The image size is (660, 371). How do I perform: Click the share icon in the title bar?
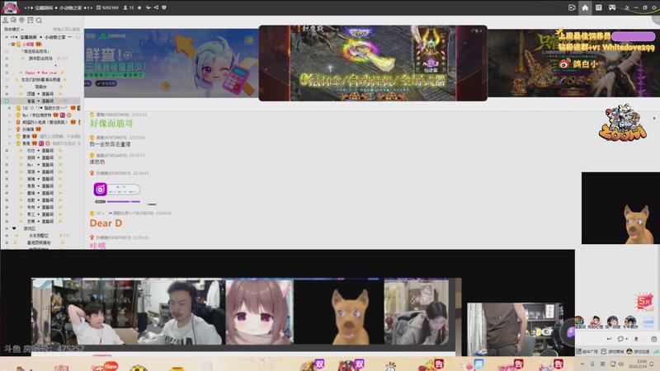156,7
